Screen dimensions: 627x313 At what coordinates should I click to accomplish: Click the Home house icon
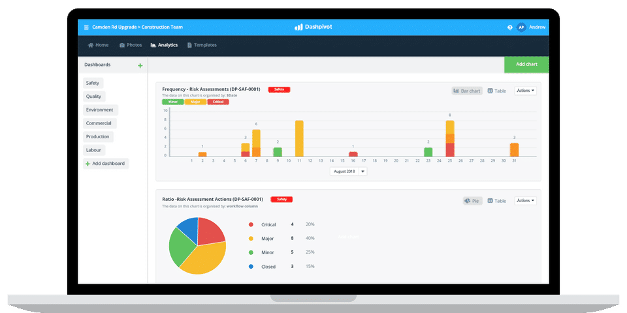click(x=91, y=45)
